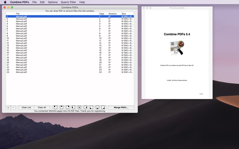Sort by the Rotation column header
Screen dimensions: 239x149
point(114,14)
